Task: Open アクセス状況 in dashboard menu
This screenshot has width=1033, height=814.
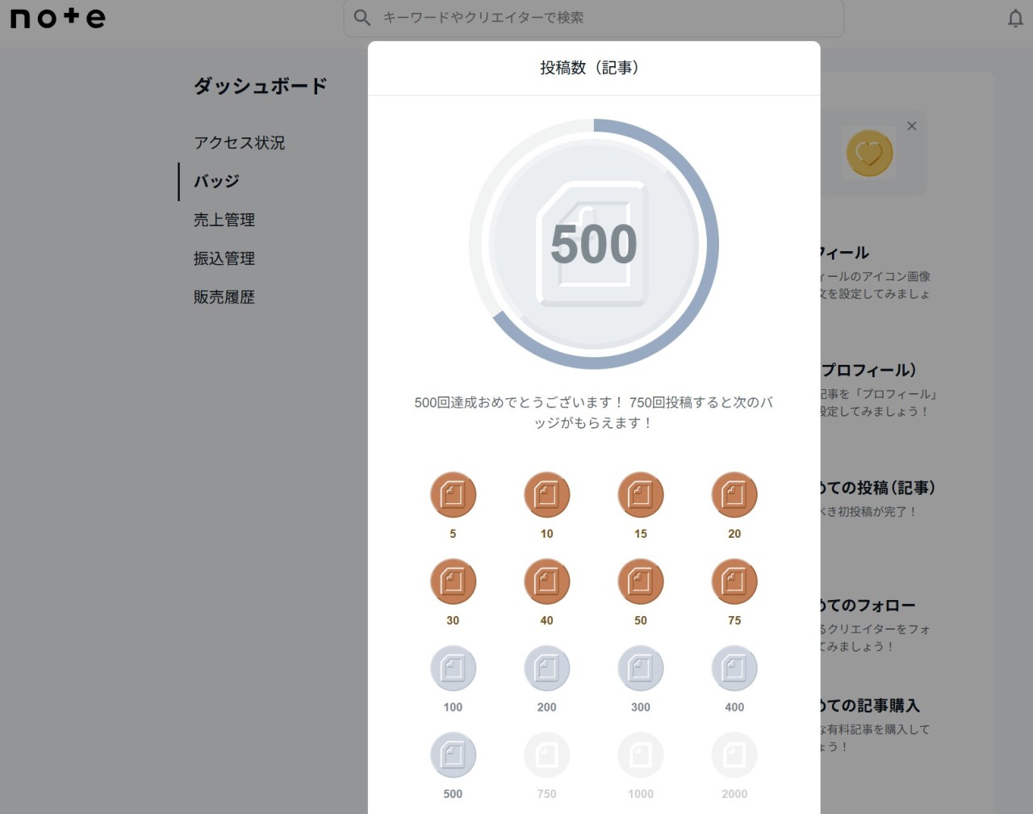Action: click(x=239, y=143)
